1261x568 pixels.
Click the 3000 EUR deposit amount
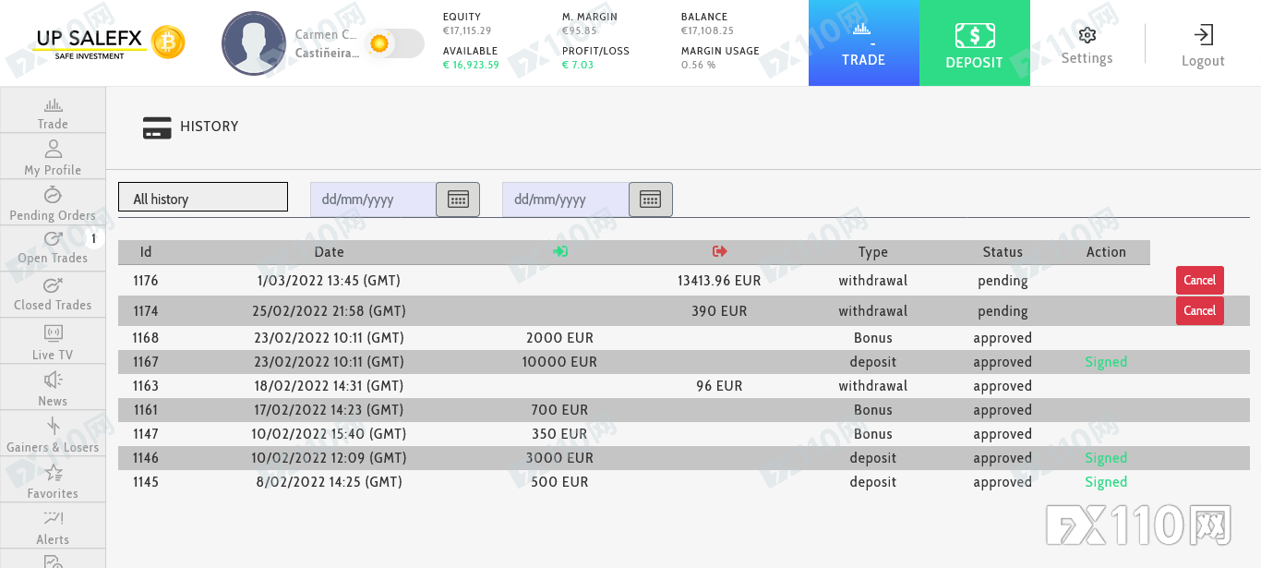559,458
